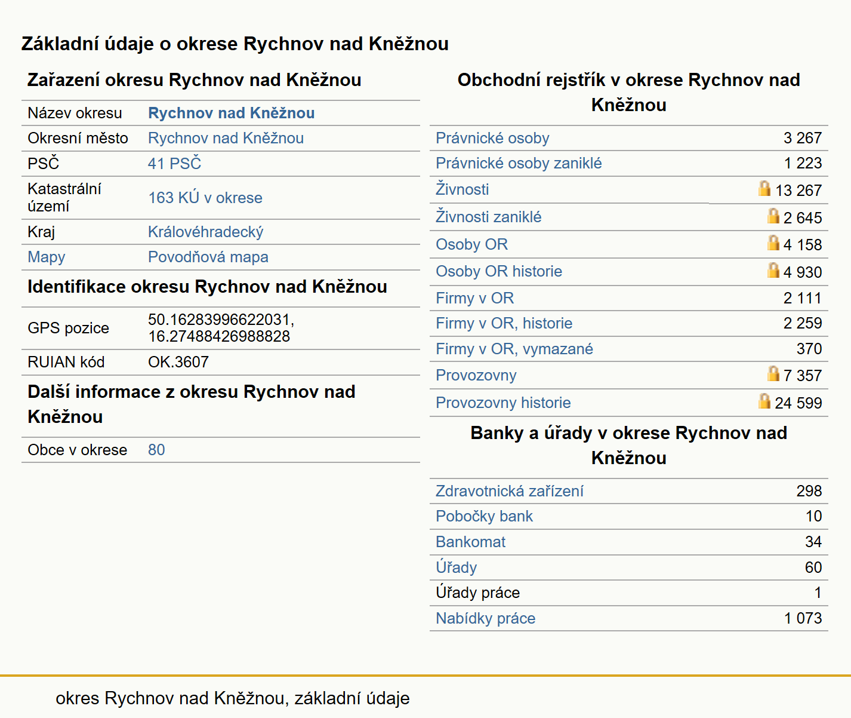
Task: Click the footer caption okres Rychnov nad Kněžnou, základní údaje
Action: point(233,698)
